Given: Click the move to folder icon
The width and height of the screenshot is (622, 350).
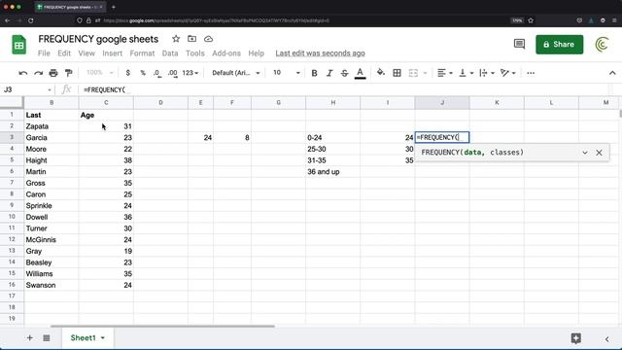Looking at the screenshot, I should click(x=192, y=39).
